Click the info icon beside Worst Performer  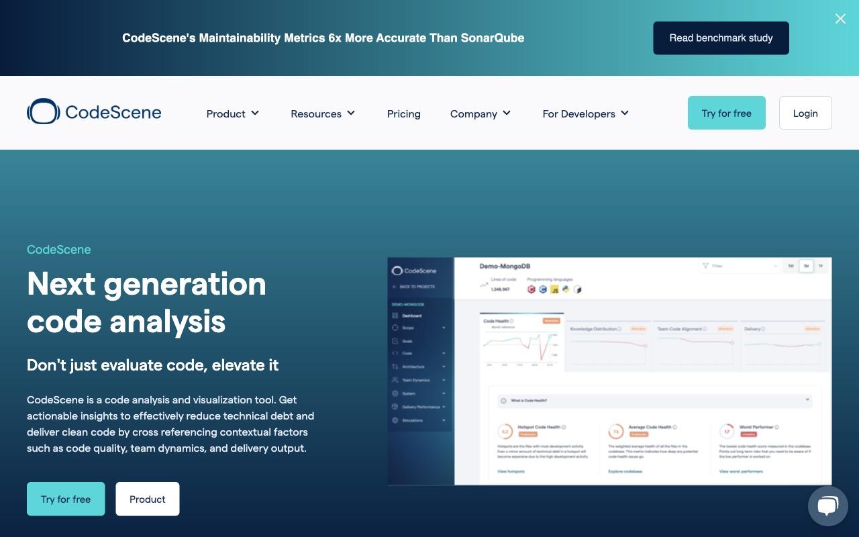[x=777, y=427]
